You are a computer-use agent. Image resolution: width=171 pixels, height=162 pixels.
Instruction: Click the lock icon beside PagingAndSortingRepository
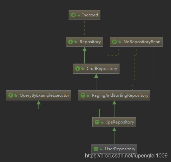pos(88,95)
